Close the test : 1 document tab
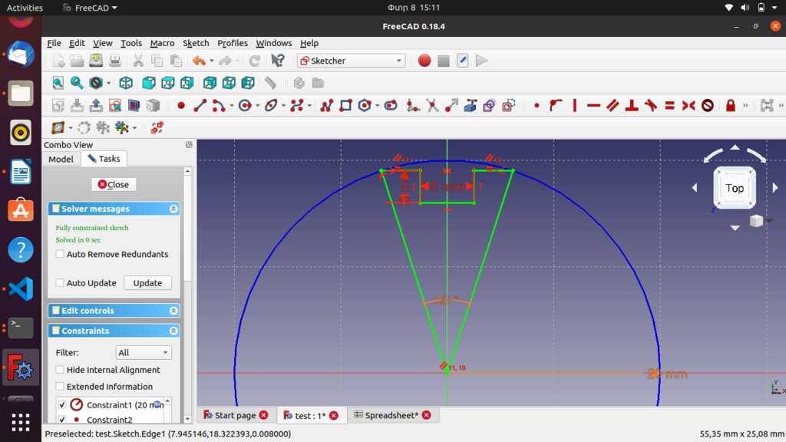This screenshot has height=442, width=786. point(334,415)
